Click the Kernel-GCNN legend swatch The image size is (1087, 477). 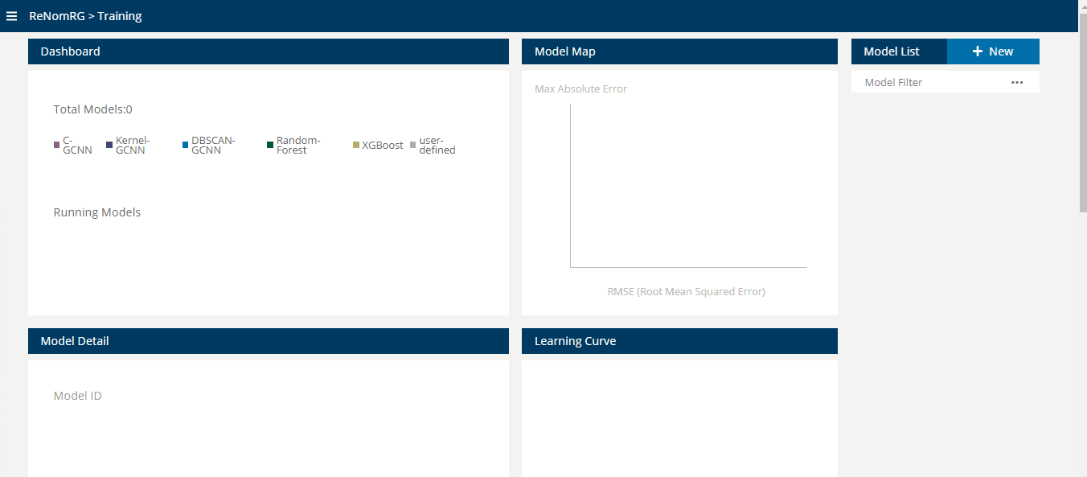tap(109, 146)
